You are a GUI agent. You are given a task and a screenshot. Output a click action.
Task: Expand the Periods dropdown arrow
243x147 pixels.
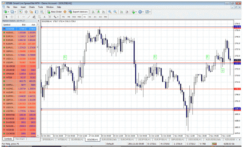point(143,12)
